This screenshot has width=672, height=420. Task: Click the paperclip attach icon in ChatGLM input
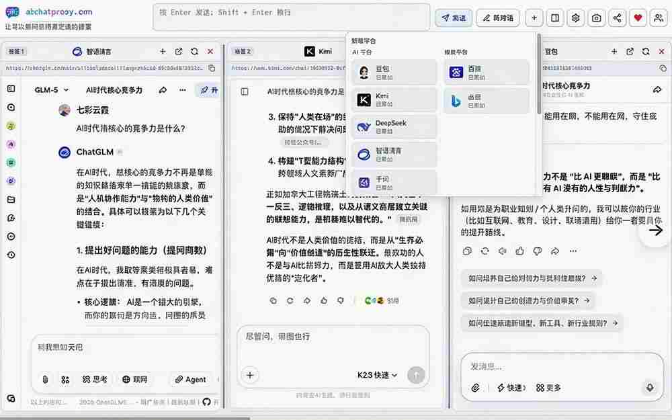[45, 379]
